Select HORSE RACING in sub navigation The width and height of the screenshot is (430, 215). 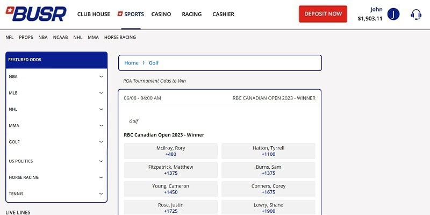(120, 37)
